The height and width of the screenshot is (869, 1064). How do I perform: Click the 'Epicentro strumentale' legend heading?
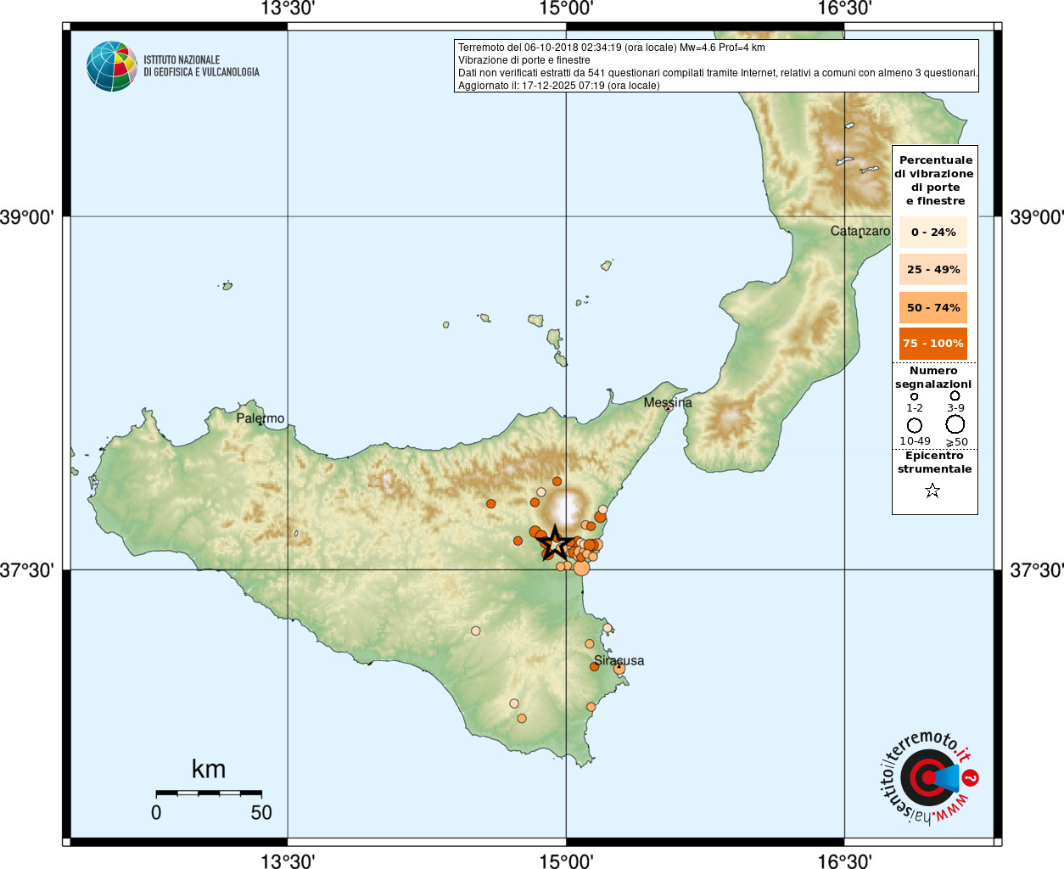click(x=934, y=463)
